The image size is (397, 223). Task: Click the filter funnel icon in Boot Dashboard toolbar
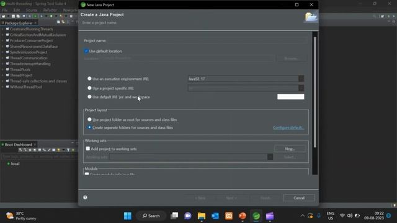pyautogui.click(x=68, y=150)
